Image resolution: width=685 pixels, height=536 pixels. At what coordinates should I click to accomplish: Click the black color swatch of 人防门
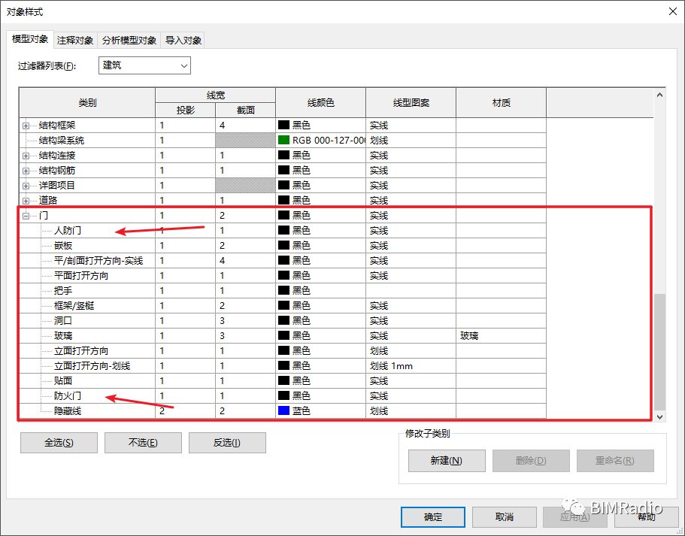tap(284, 230)
